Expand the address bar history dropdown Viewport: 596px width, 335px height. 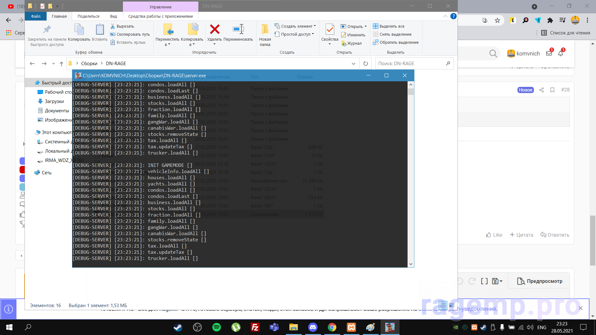(x=353, y=64)
